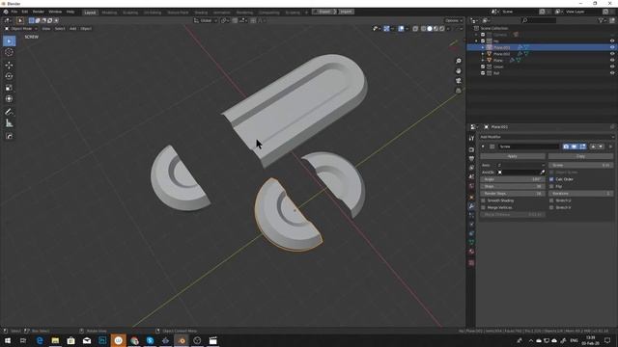
Task: Select the Transform tool
Action: tap(9, 99)
